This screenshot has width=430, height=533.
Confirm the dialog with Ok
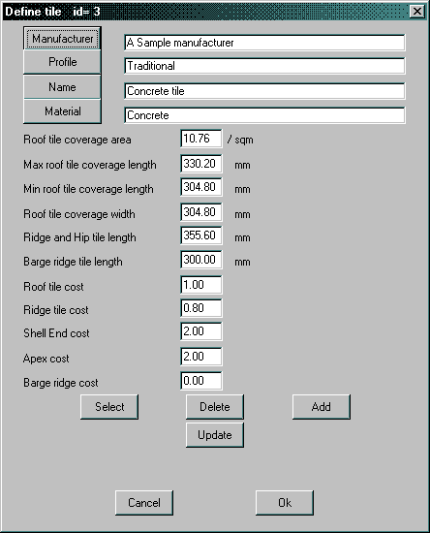click(x=285, y=503)
